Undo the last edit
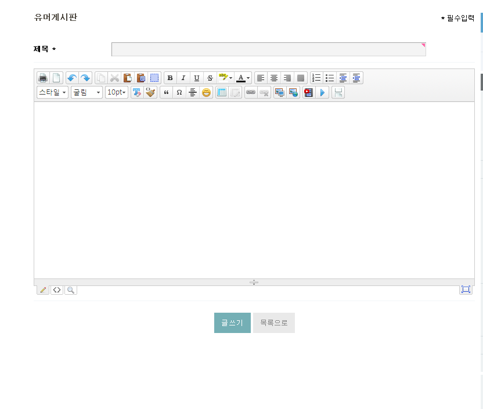 pyautogui.click(x=72, y=78)
